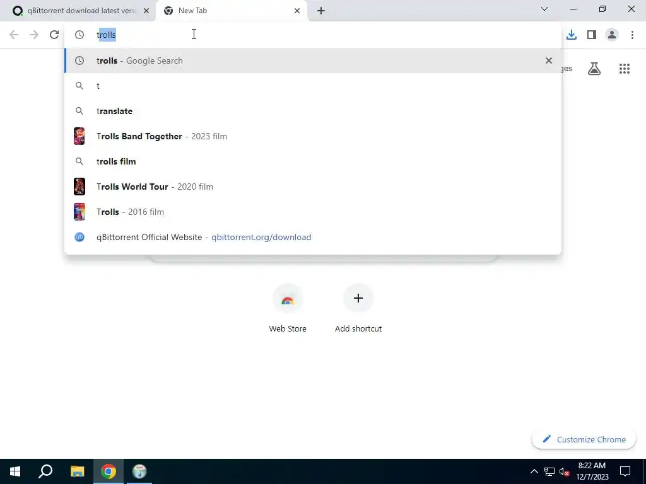Select Trolls 2016 film suggestion
Image resolution: width=646 pixels, height=484 pixels.
(313, 212)
